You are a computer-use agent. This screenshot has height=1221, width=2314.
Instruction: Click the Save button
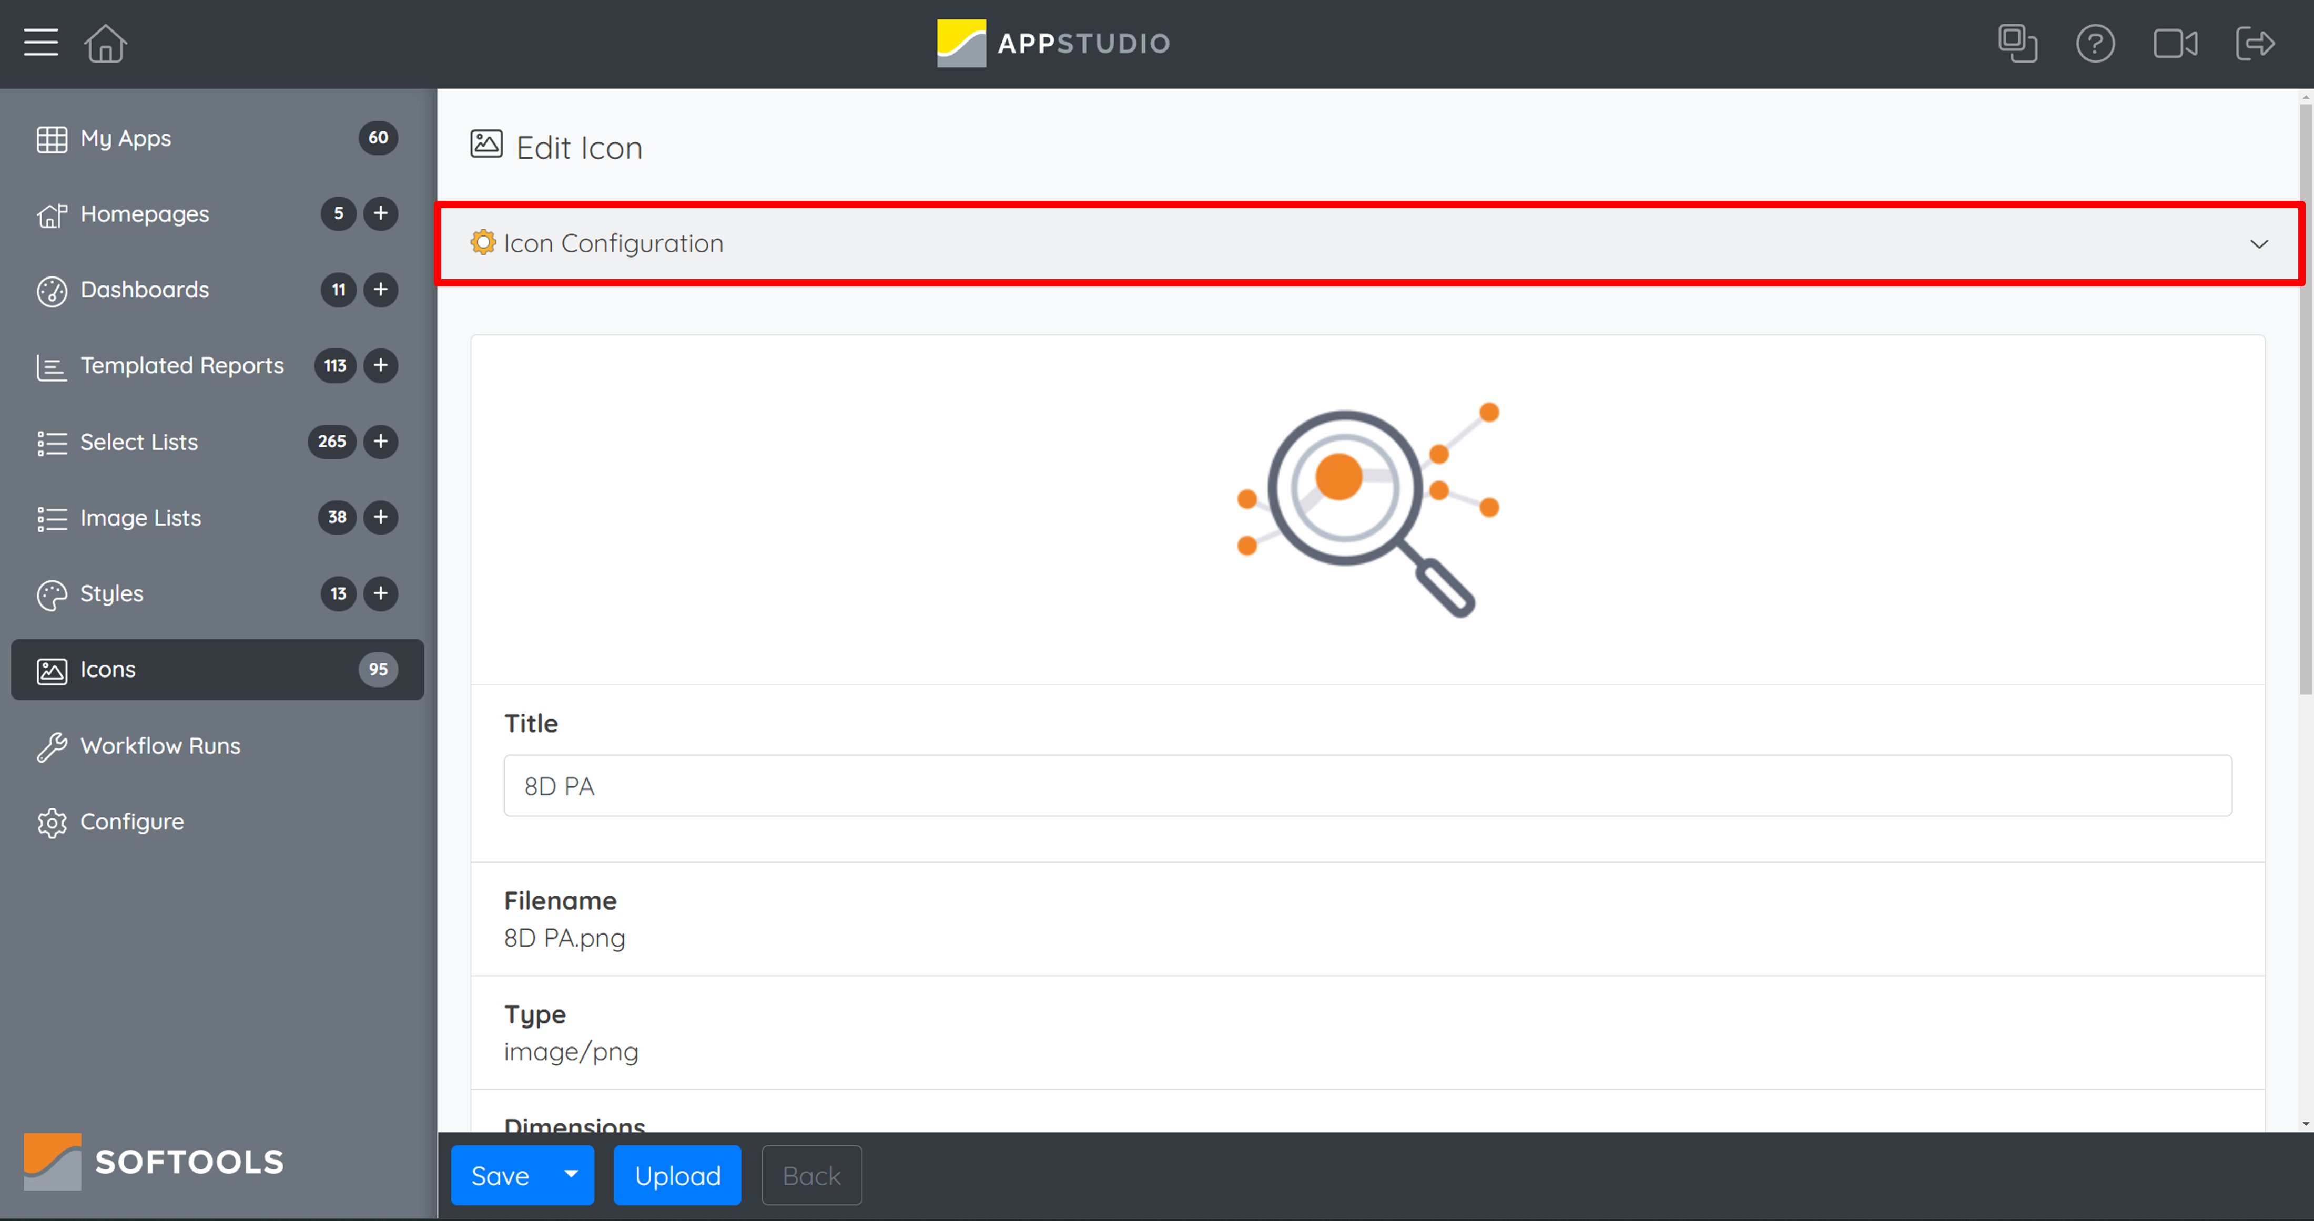click(500, 1174)
